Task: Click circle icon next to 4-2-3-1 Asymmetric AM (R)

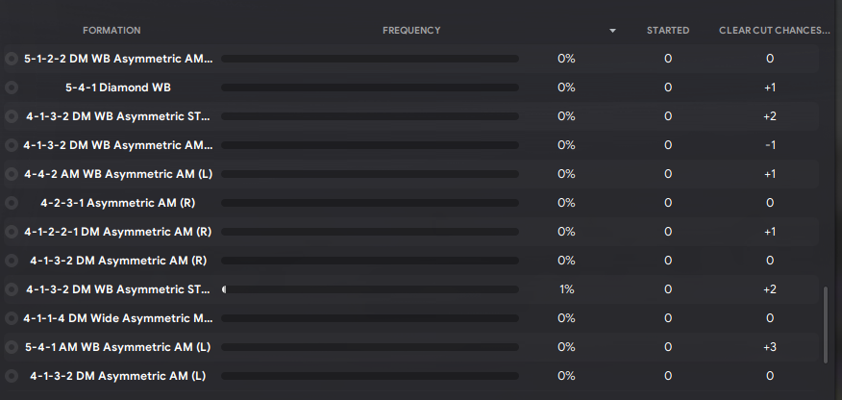Action: click(x=12, y=203)
